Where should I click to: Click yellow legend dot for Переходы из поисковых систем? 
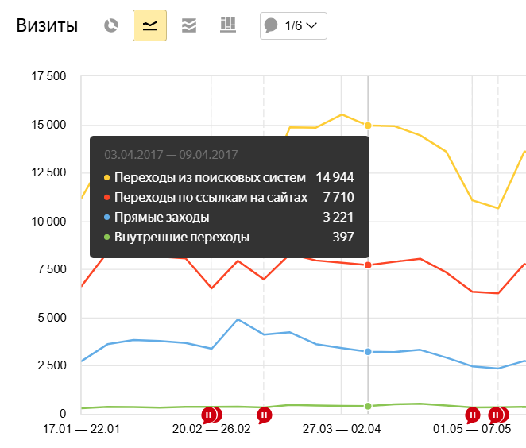click(107, 177)
